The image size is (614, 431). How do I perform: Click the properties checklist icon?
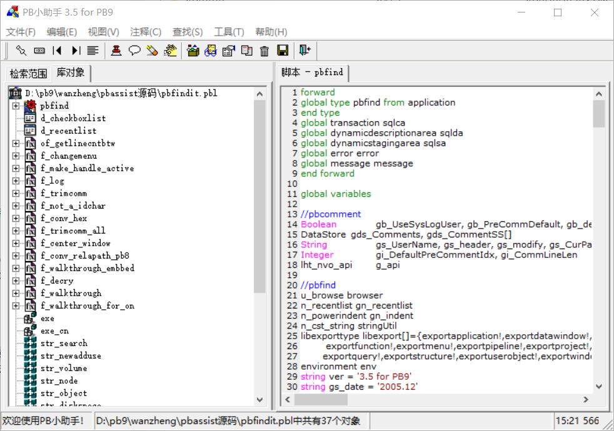(x=229, y=51)
